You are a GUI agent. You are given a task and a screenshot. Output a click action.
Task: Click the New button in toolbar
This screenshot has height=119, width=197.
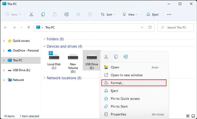13,14
